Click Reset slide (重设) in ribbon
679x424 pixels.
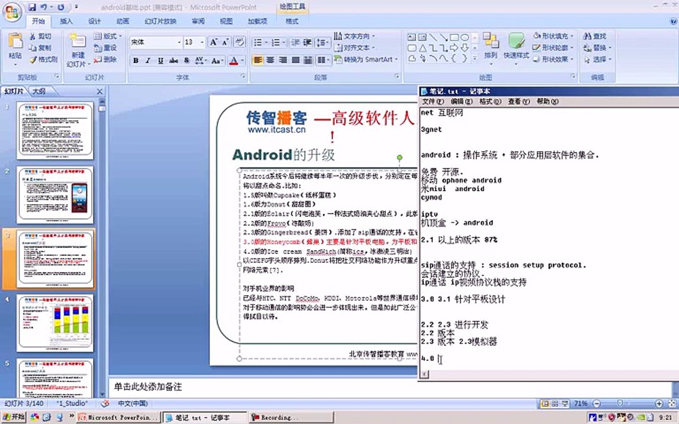(x=106, y=48)
